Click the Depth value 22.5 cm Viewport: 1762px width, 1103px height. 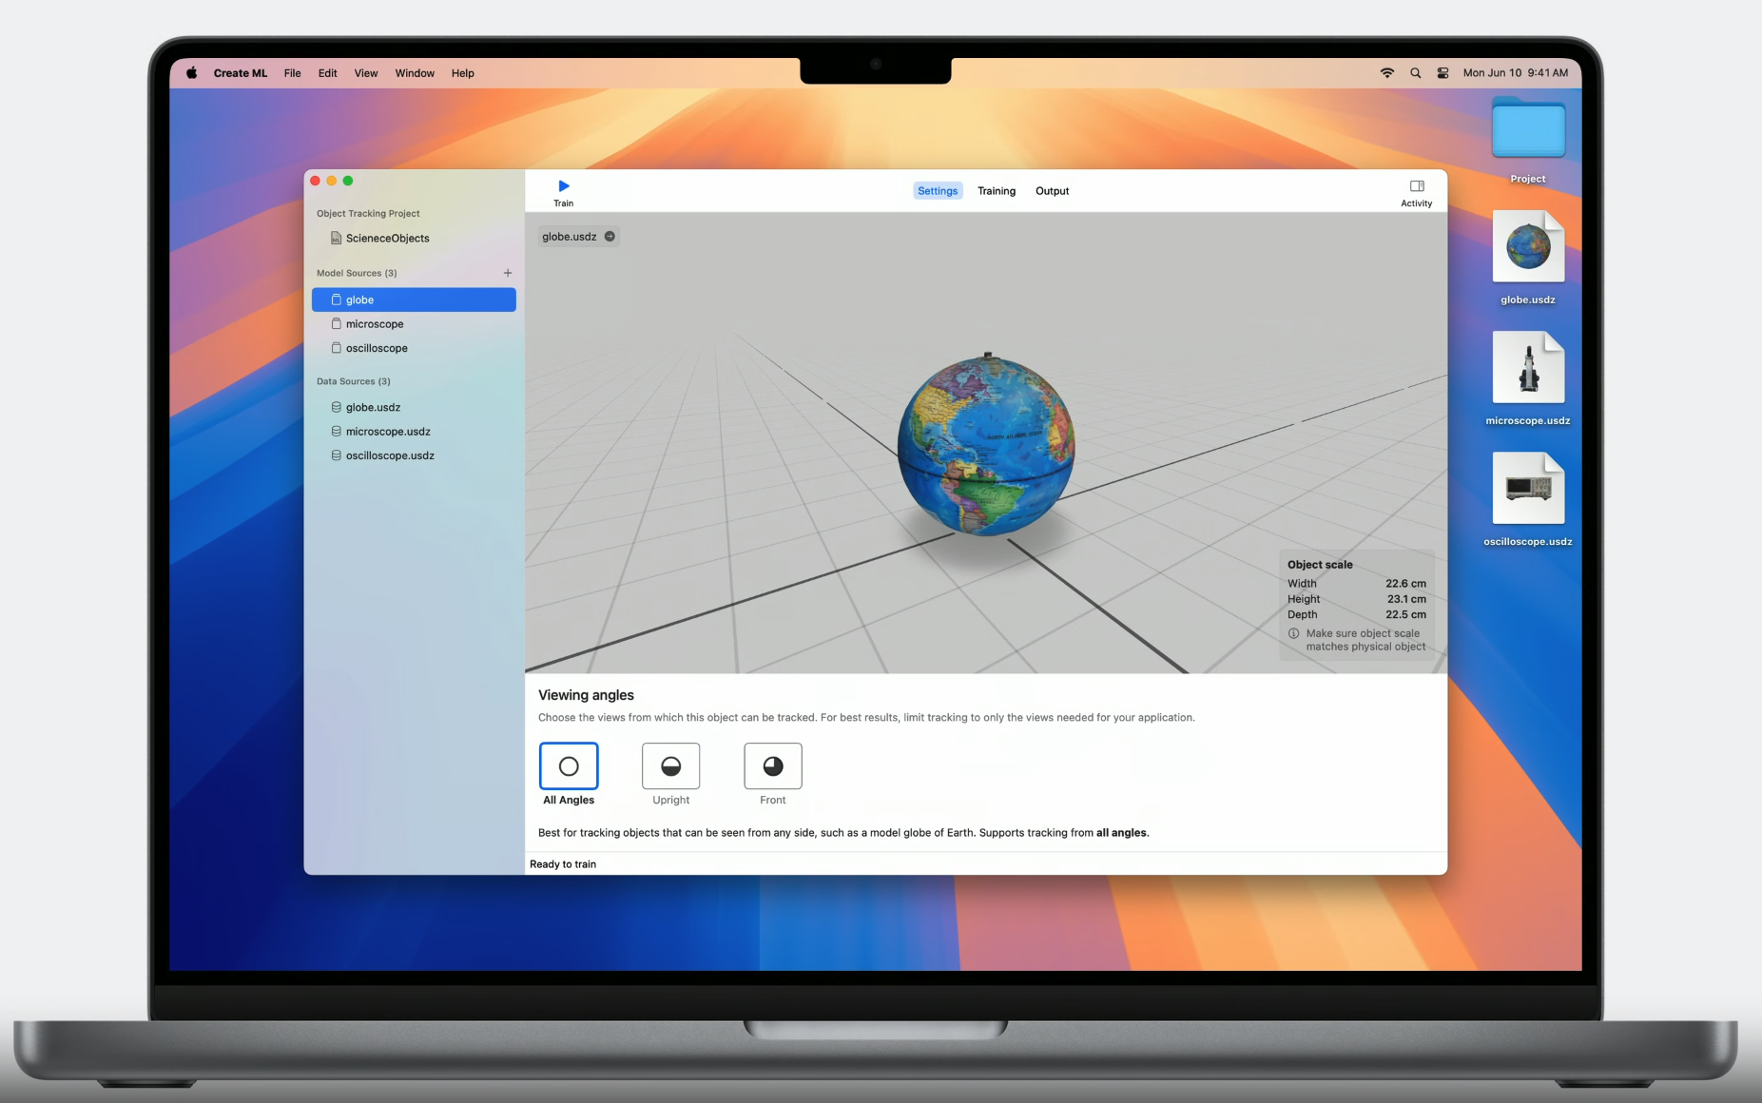point(1405,614)
